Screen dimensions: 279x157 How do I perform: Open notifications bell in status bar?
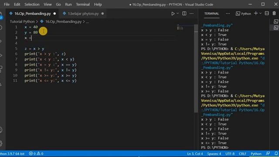[x=276, y=154]
